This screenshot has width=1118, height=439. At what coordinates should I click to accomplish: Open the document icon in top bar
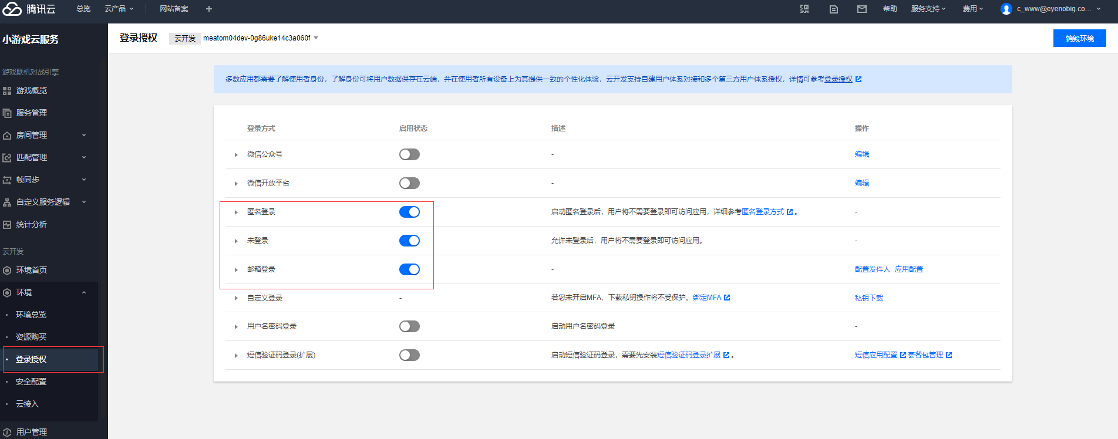[x=833, y=9]
